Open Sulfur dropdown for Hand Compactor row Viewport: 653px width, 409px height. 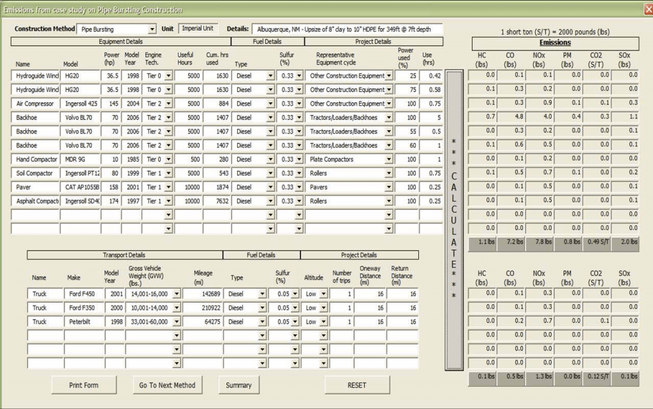pos(298,160)
